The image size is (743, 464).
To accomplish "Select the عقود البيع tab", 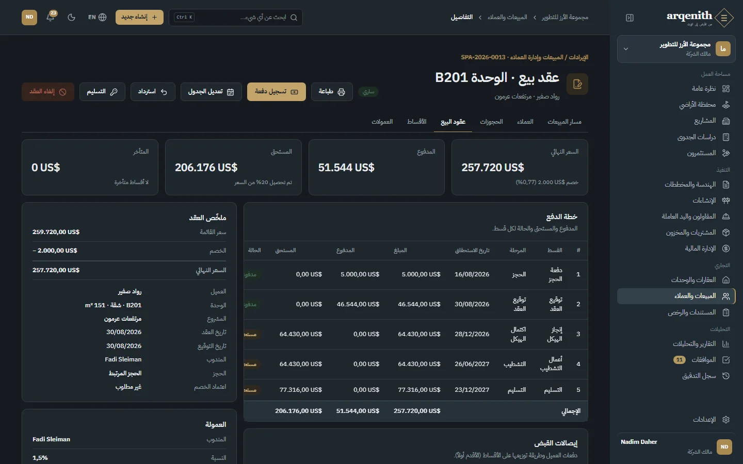I will [x=453, y=122].
